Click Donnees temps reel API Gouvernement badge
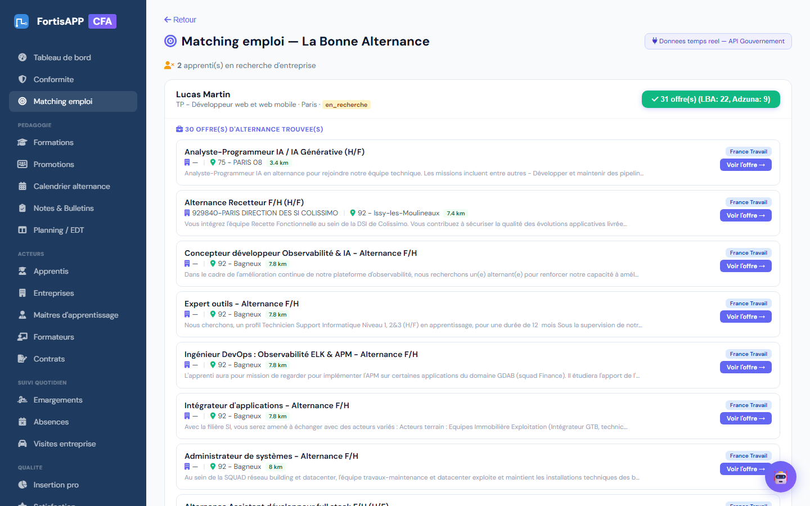 [718, 41]
